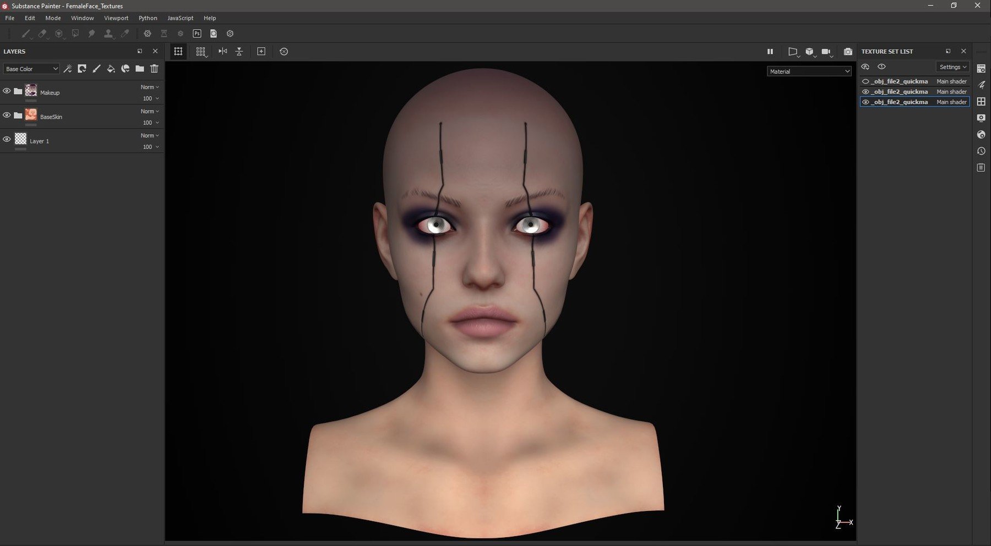The width and height of the screenshot is (991, 546).
Task: Open the History panel clock icon
Action: click(981, 151)
